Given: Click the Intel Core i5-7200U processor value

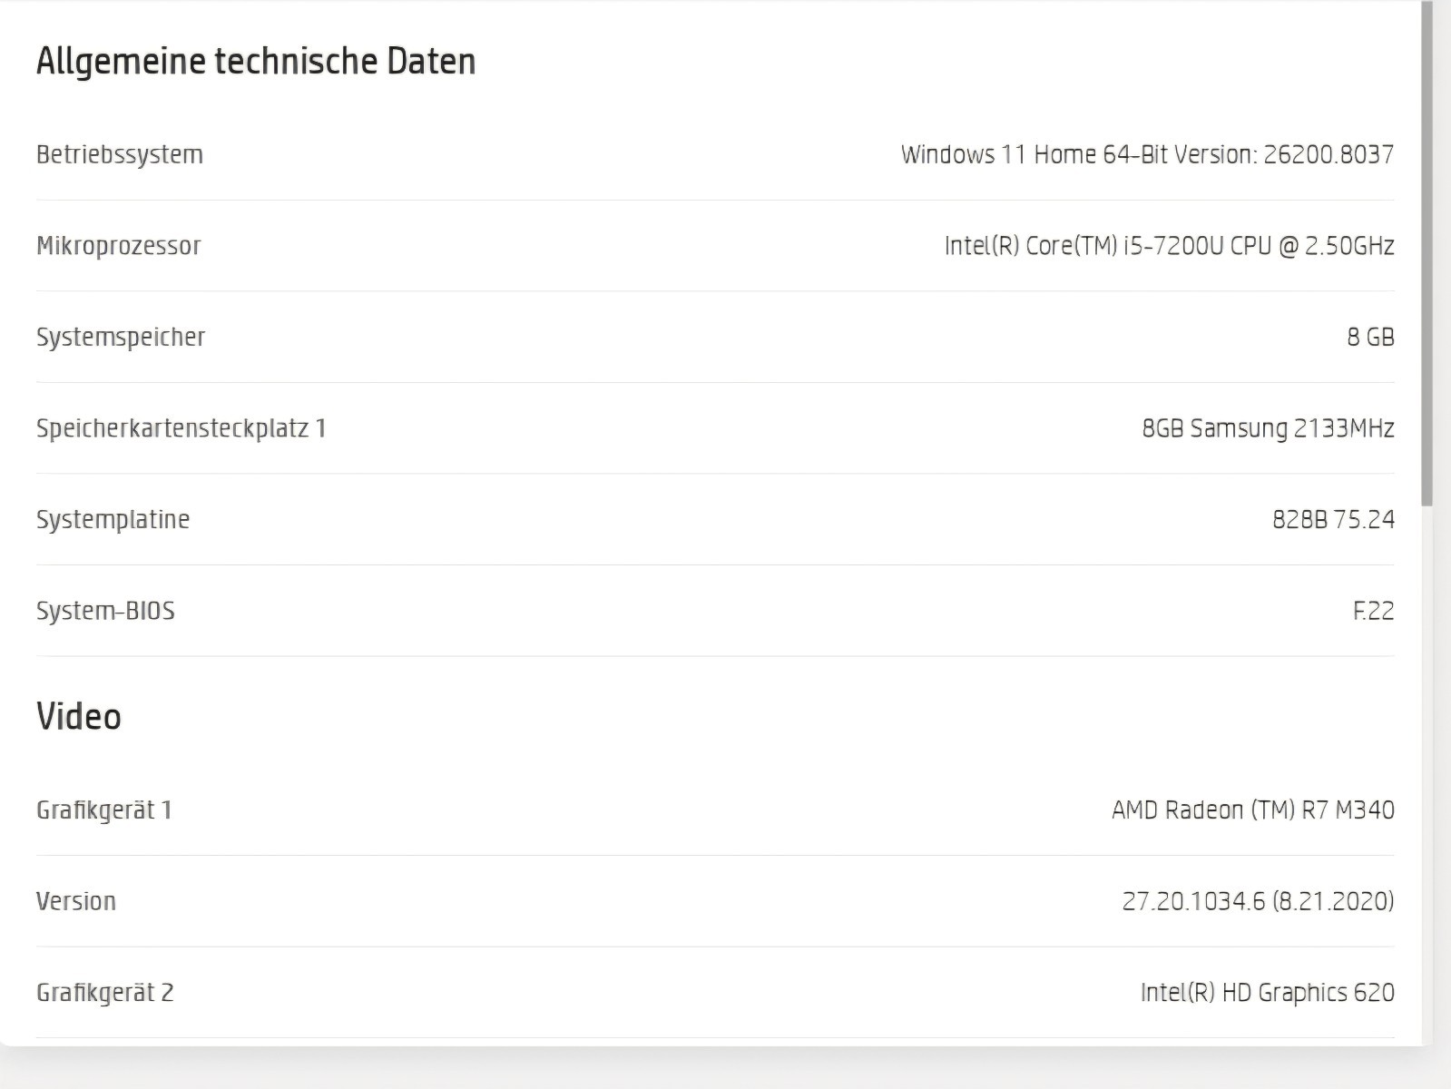Looking at the screenshot, I should tap(1169, 246).
